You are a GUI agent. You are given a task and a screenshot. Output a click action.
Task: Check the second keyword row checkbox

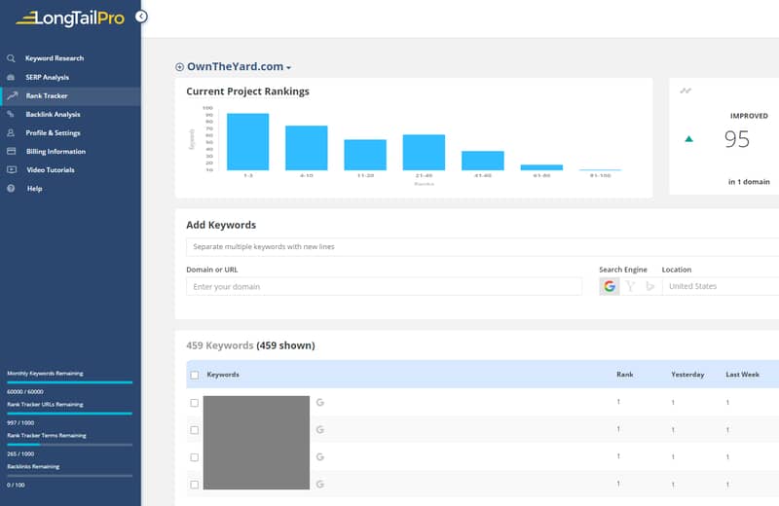194,430
